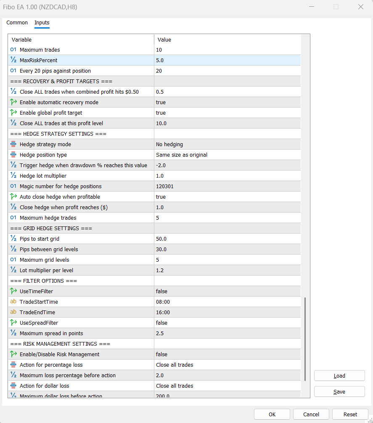
Task: Click the inputs list vertical scrollbar thumb
Action: coord(305,339)
